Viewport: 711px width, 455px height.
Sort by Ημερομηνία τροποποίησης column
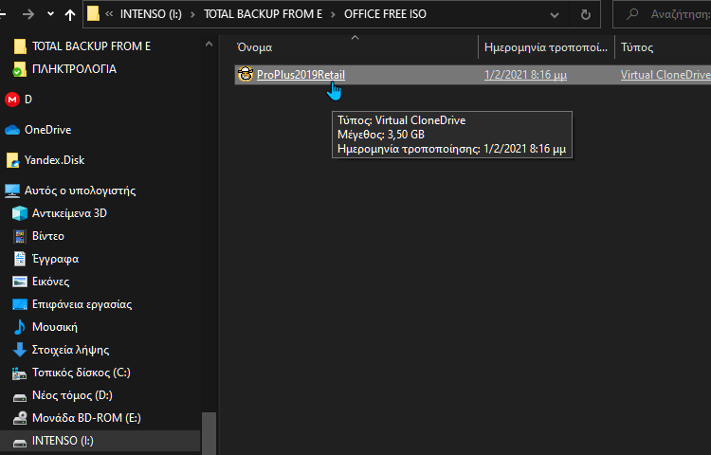(x=546, y=47)
